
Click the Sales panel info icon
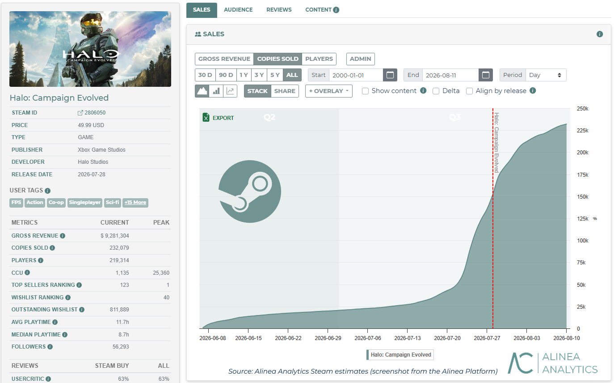coord(600,34)
